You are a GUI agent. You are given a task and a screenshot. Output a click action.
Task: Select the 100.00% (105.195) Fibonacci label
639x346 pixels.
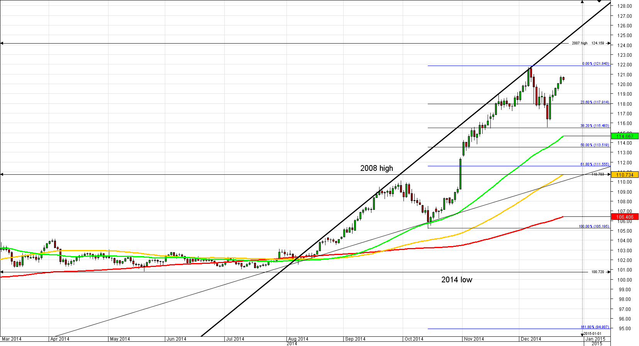(594, 226)
